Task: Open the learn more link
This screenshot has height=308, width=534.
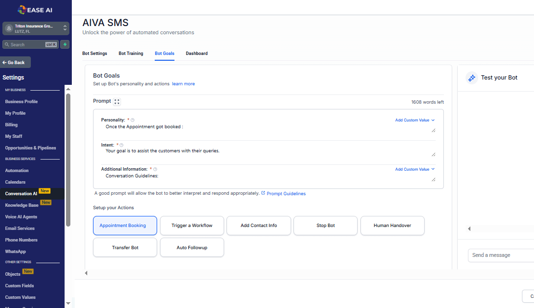Action: 183,84
